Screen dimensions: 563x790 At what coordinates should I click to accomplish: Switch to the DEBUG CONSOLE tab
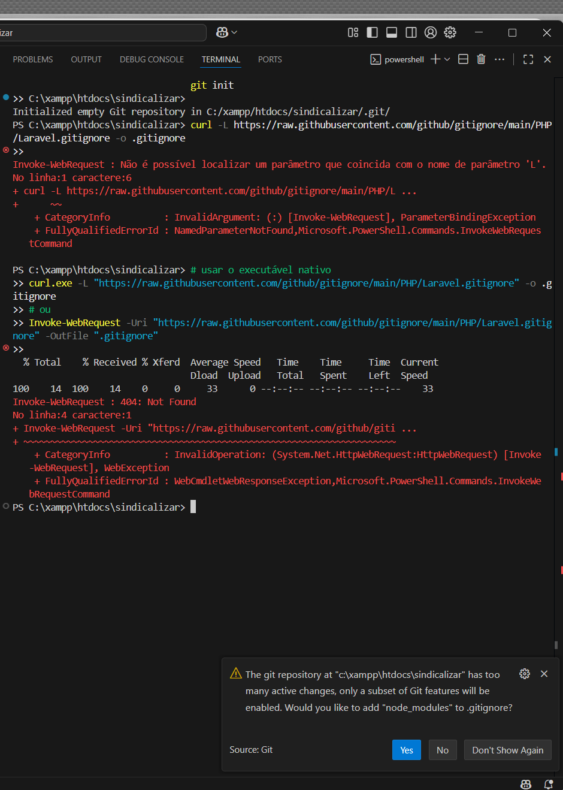coord(152,59)
